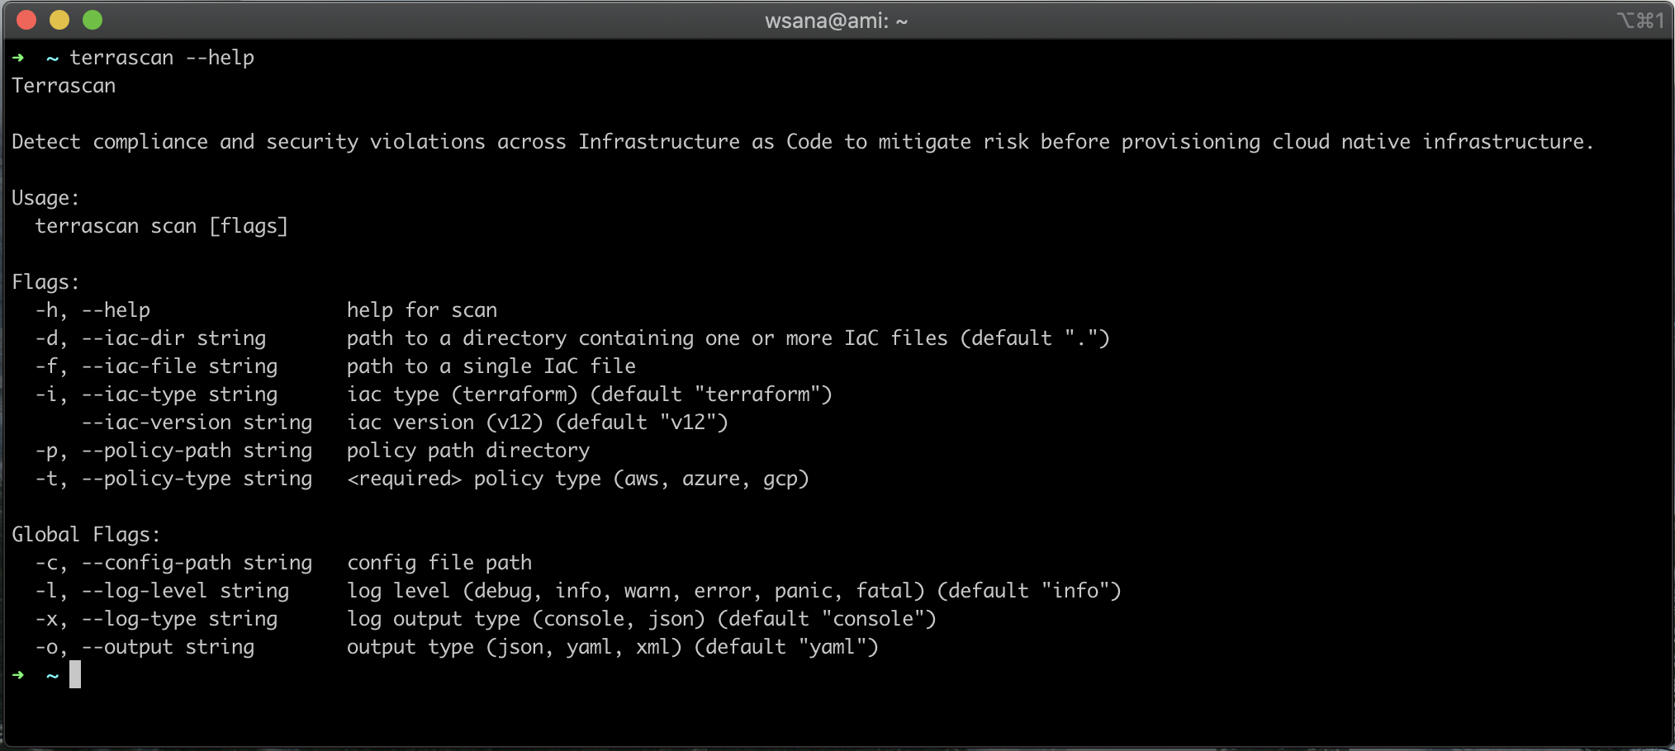Viewport: 1675px width, 751px height.
Task: Click the window title wsana@ami
Action: click(836, 21)
